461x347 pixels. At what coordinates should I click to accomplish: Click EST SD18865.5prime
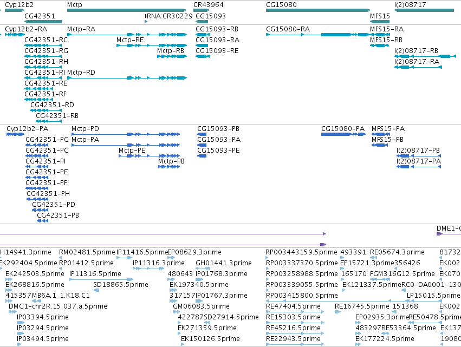coord(121,285)
